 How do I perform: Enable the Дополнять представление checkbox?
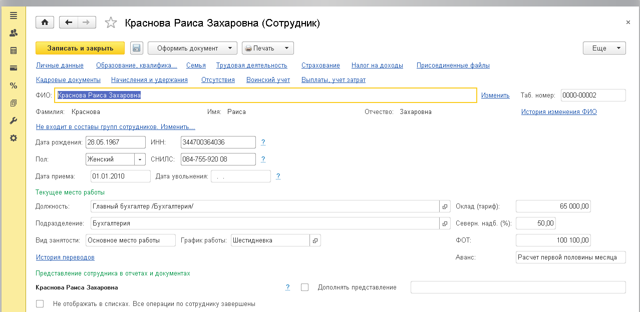pos(304,287)
